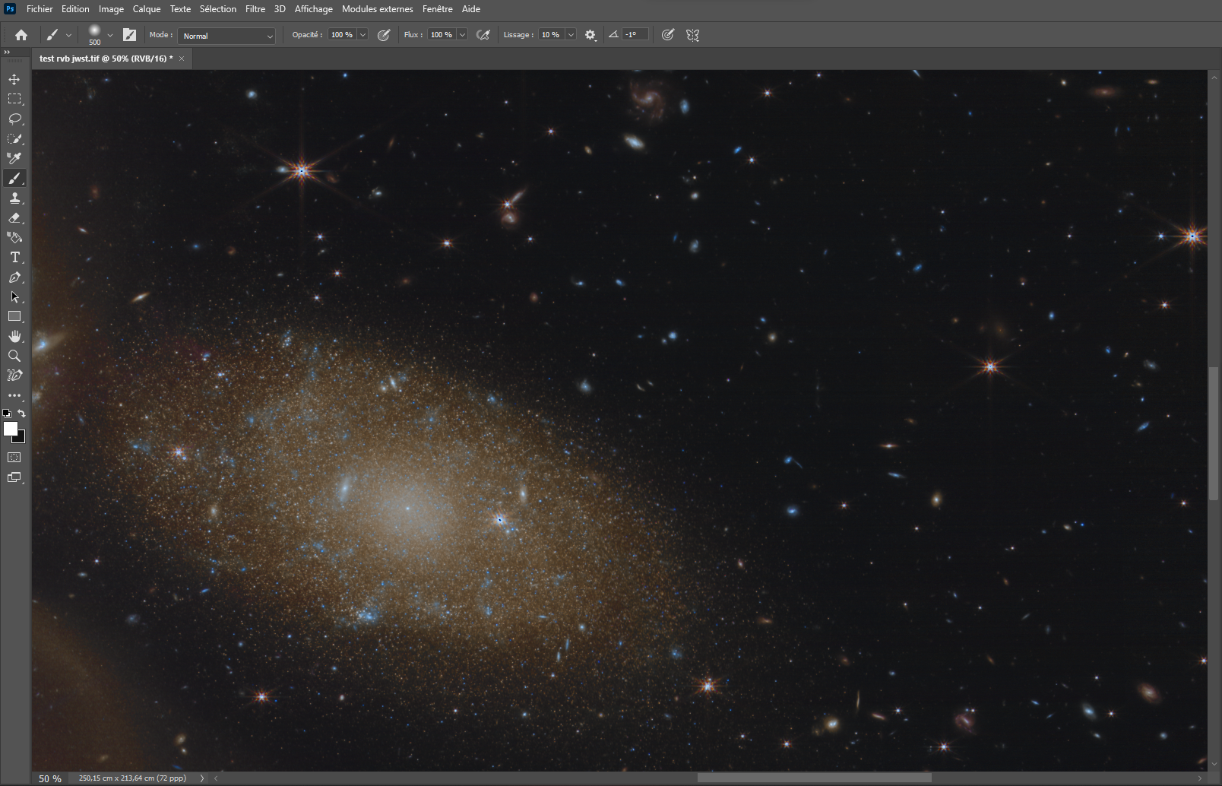Open the Opacité slider dropdown arrow
Screen dimensions: 1222x786
pyautogui.click(x=362, y=35)
